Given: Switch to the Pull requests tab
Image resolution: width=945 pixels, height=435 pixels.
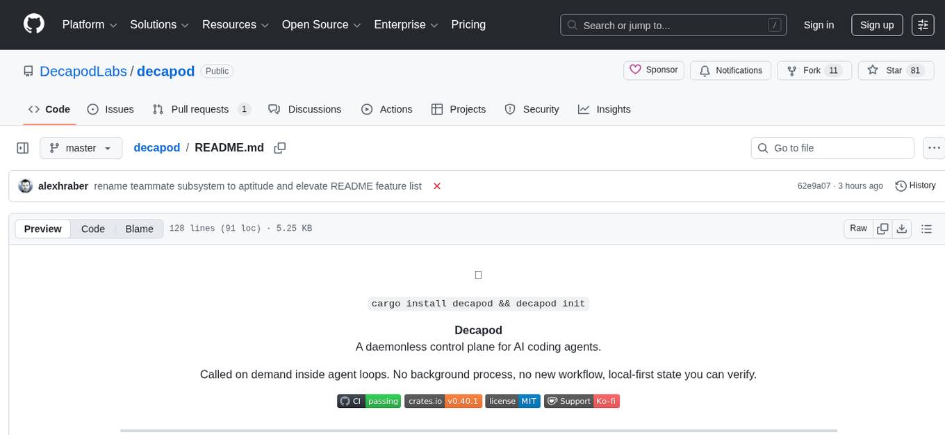Looking at the screenshot, I should (x=200, y=109).
